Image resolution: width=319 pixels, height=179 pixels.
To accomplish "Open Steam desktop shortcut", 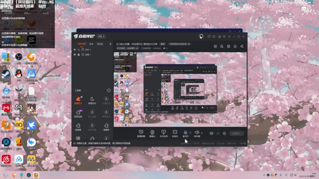I will pyautogui.click(x=6, y=76).
